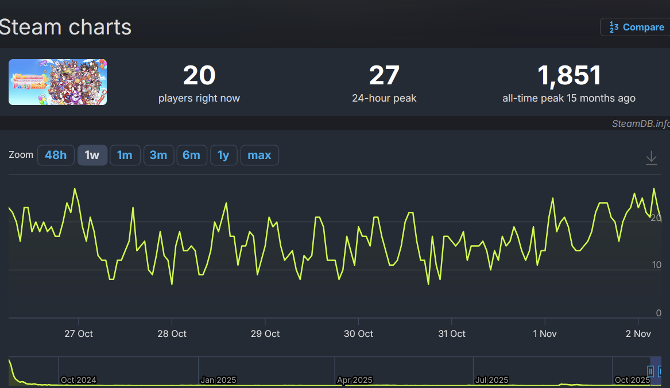This screenshot has height=388, width=670.
Task: Click the 29 Oct axis label
Action: 265,333
